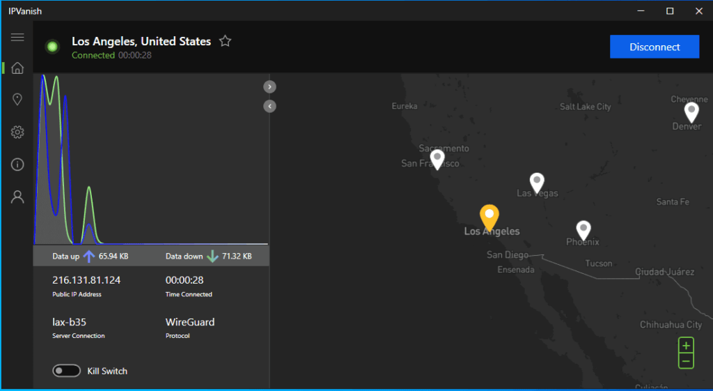Open the hamburger menu

point(17,38)
